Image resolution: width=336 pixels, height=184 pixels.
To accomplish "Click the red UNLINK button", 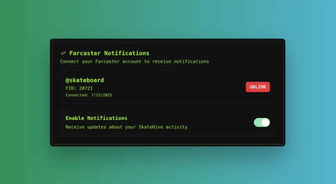I will pyautogui.click(x=258, y=87).
